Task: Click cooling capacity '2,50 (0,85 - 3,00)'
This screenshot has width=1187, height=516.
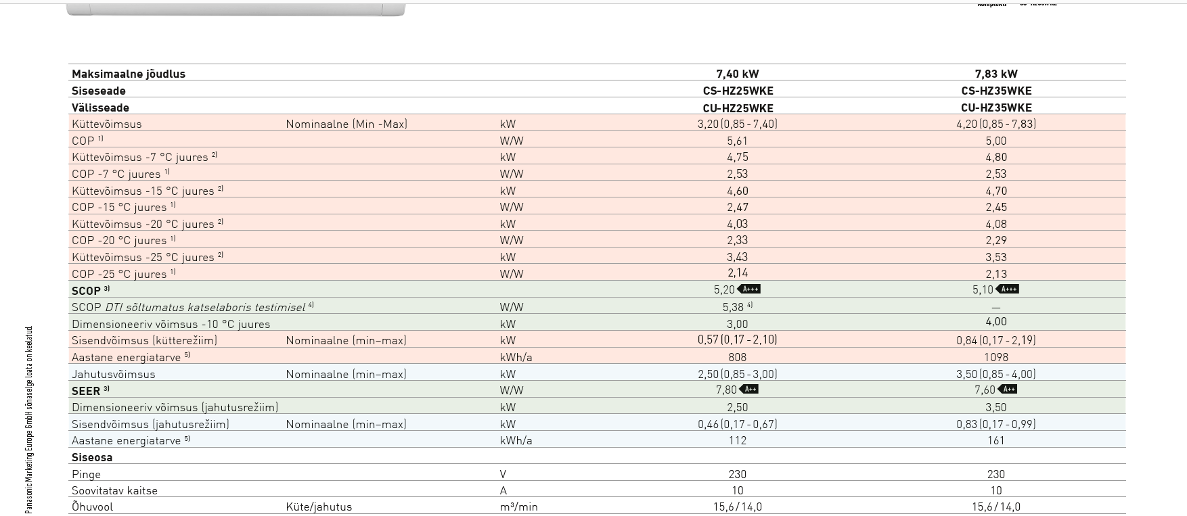Action: pos(738,374)
